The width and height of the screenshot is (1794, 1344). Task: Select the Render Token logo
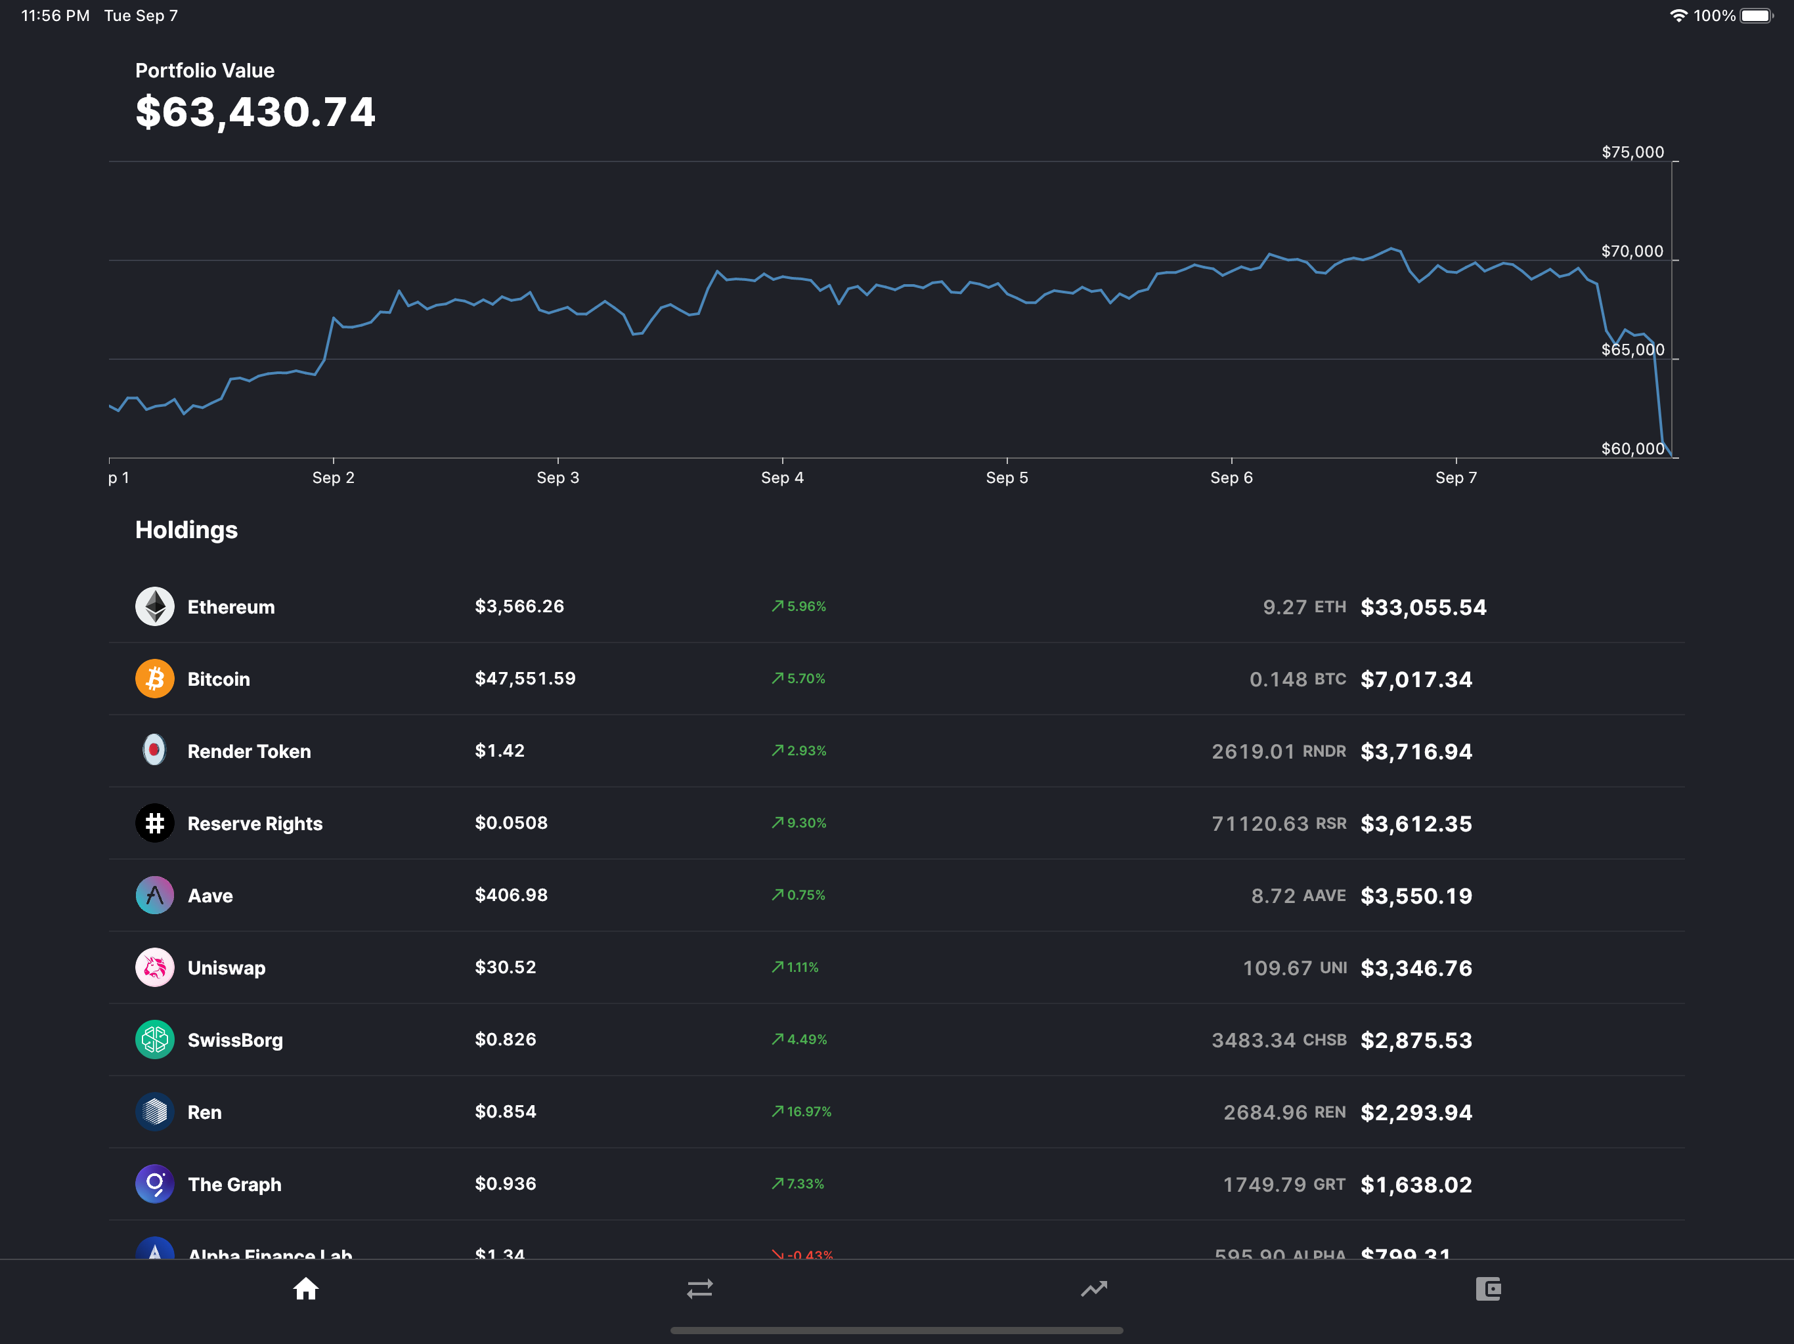click(154, 750)
